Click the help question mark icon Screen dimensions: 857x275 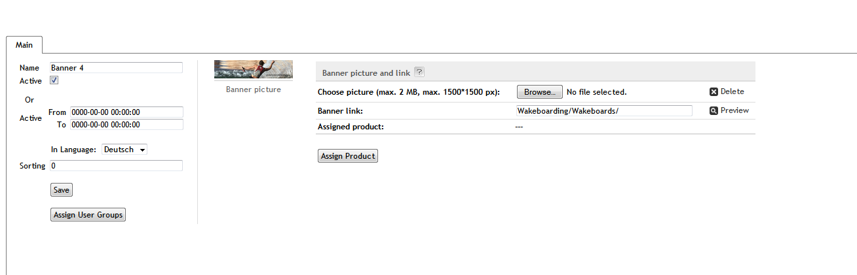(x=419, y=73)
